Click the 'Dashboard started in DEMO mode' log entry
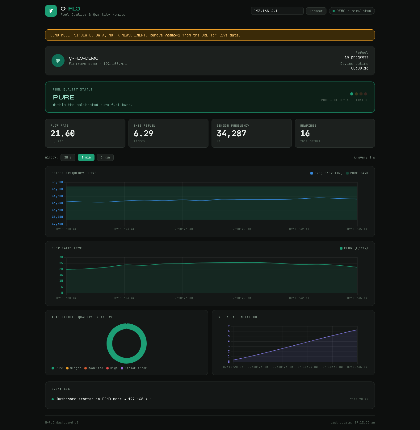 pos(104,399)
